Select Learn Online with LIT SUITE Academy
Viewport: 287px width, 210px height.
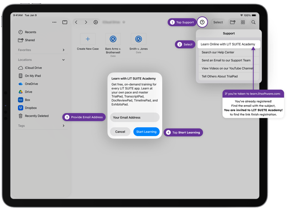pyautogui.click(x=228, y=44)
